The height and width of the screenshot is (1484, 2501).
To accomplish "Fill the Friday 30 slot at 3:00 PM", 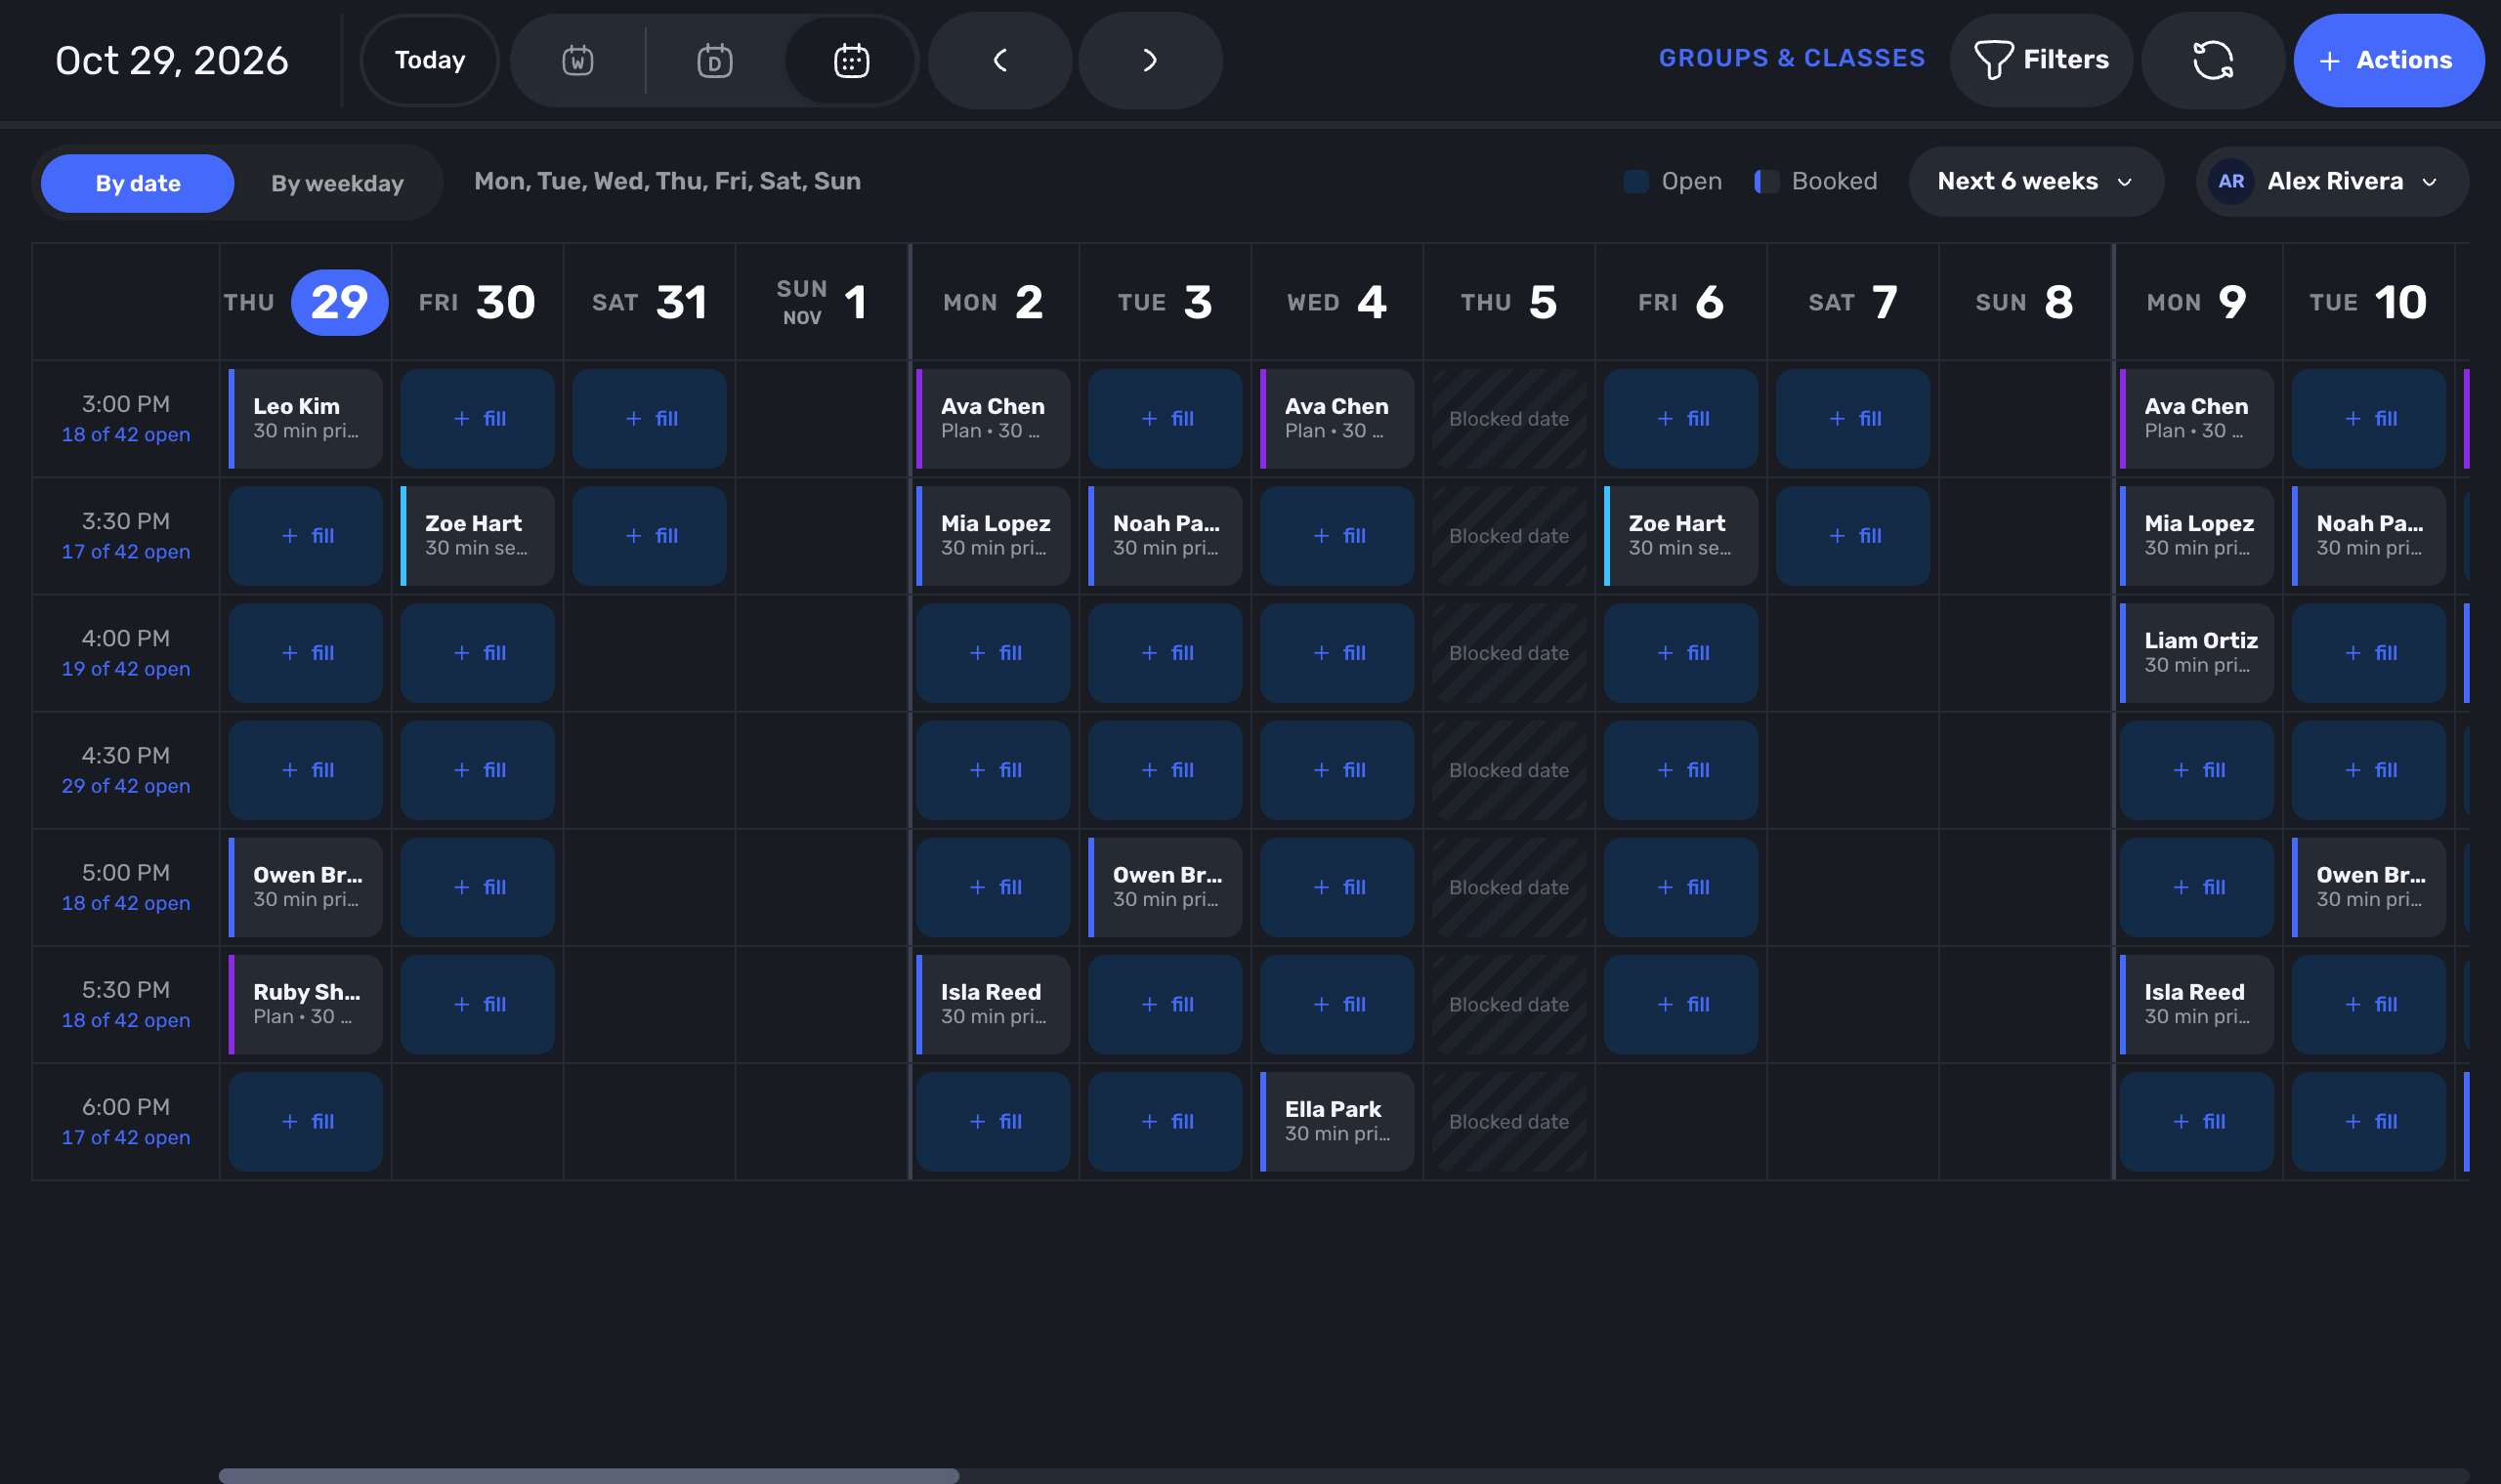I will click(477, 418).
